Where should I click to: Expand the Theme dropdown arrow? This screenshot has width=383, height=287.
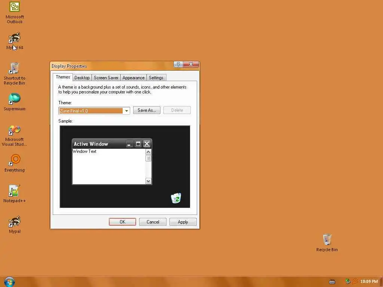point(126,111)
